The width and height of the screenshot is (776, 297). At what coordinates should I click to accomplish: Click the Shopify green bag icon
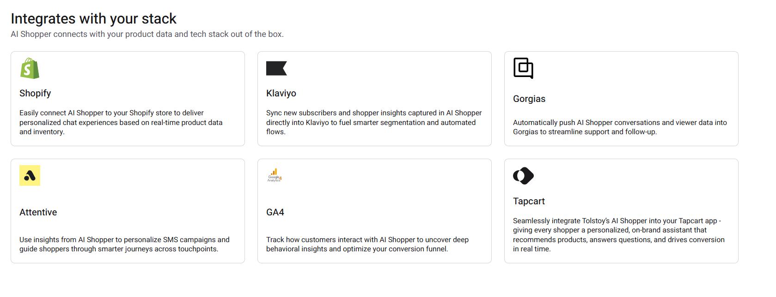30,68
